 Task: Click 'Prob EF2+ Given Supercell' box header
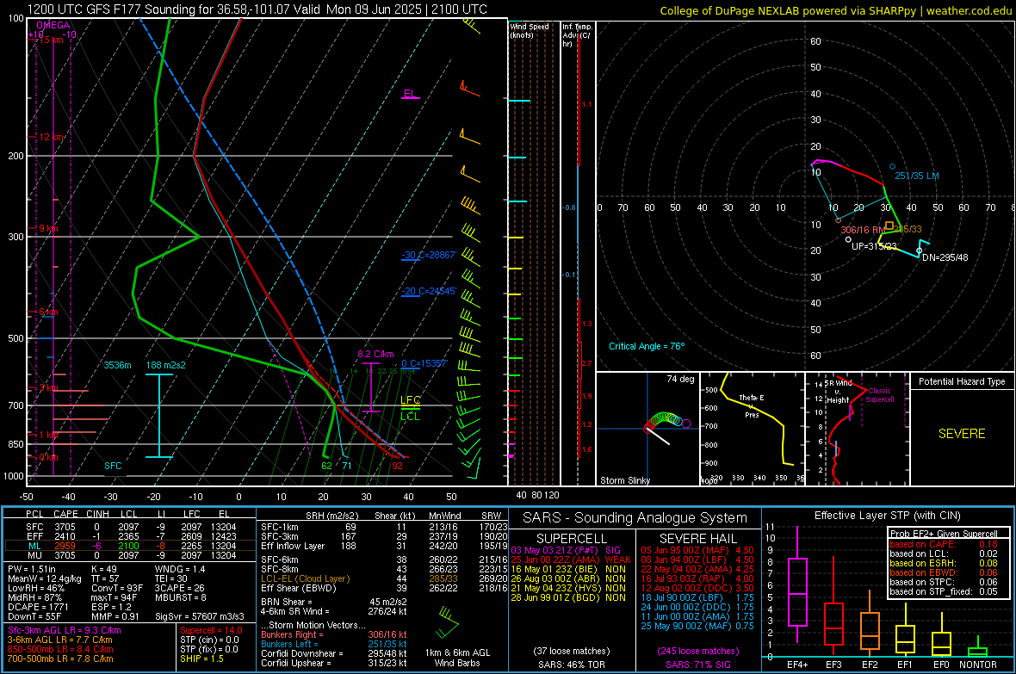(x=944, y=534)
